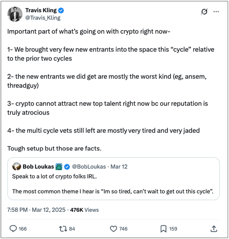Screen dimensions: 229x239
Task: Click Travis Kling's verified badge
Action: pos(61,11)
